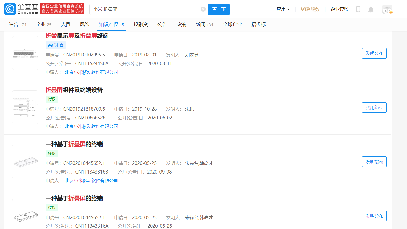Switch to the 企业 tab

click(x=43, y=24)
